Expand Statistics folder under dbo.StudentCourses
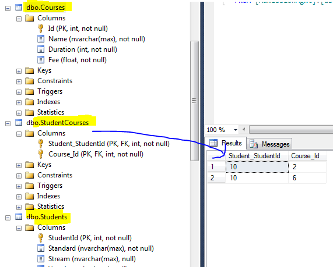Image resolution: width=333 pixels, height=267 pixels. coord(19,207)
